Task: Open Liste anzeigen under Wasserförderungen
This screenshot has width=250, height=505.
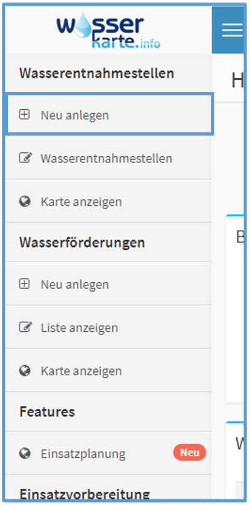Action: (x=108, y=327)
